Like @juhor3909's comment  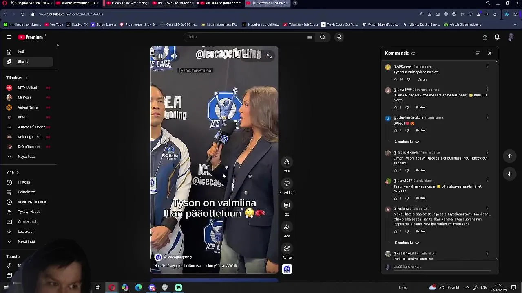point(396,107)
